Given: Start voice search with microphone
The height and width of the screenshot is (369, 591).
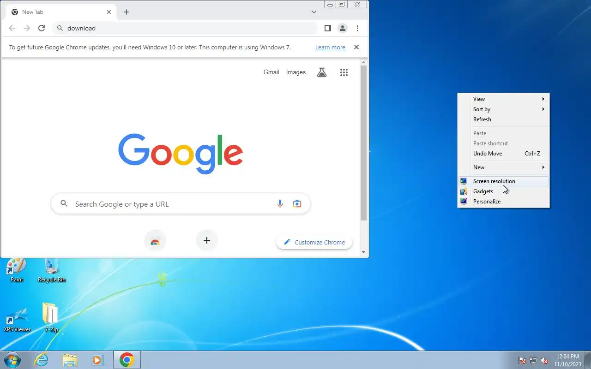Looking at the screenshot, I should (280, 204).
